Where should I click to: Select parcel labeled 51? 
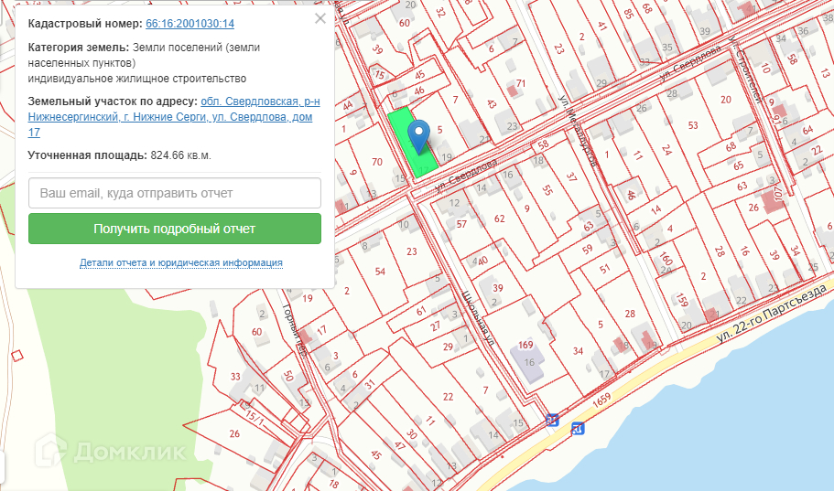pos(605,269)
